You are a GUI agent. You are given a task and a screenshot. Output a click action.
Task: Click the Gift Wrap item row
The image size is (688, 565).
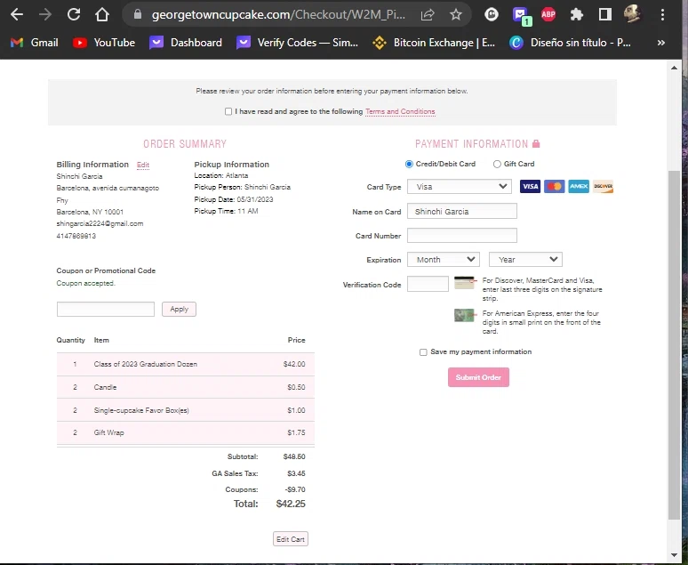(186, 432)
